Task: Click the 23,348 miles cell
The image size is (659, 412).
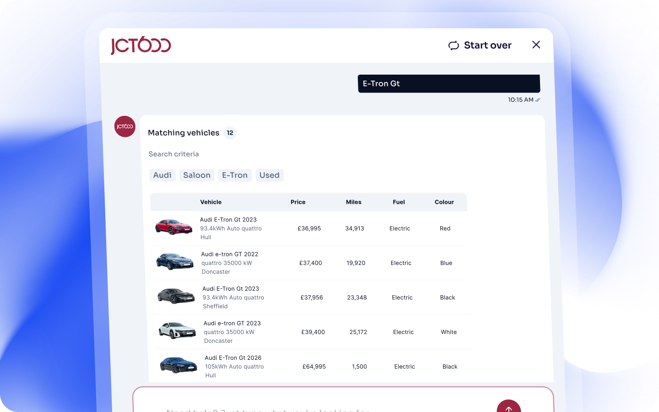Action: click(357, 298)
